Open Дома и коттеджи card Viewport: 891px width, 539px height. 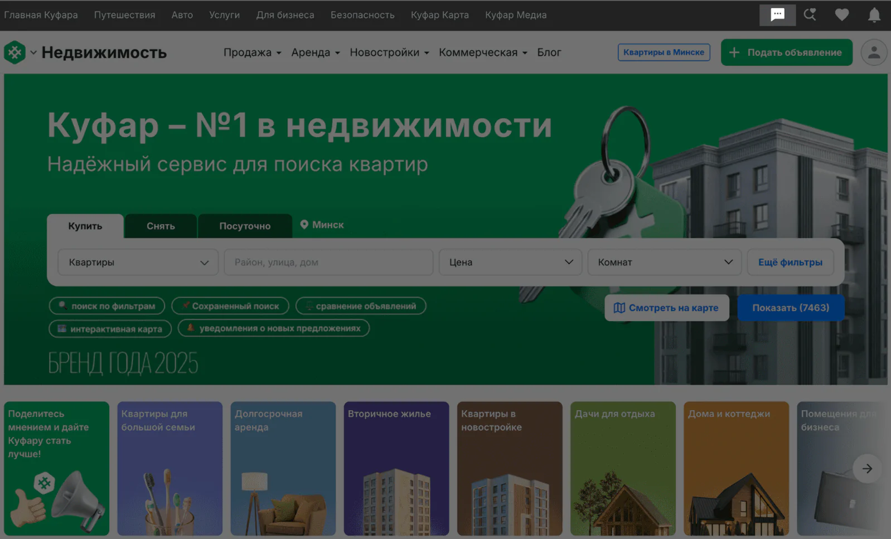736,469
